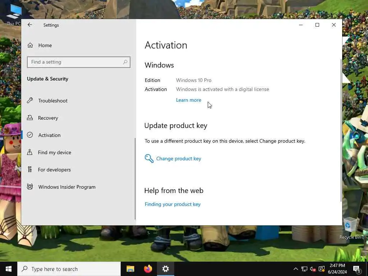Focus the Find a setting search box
The width and height of the screenshot is (368, 276).
pos(79,62)
